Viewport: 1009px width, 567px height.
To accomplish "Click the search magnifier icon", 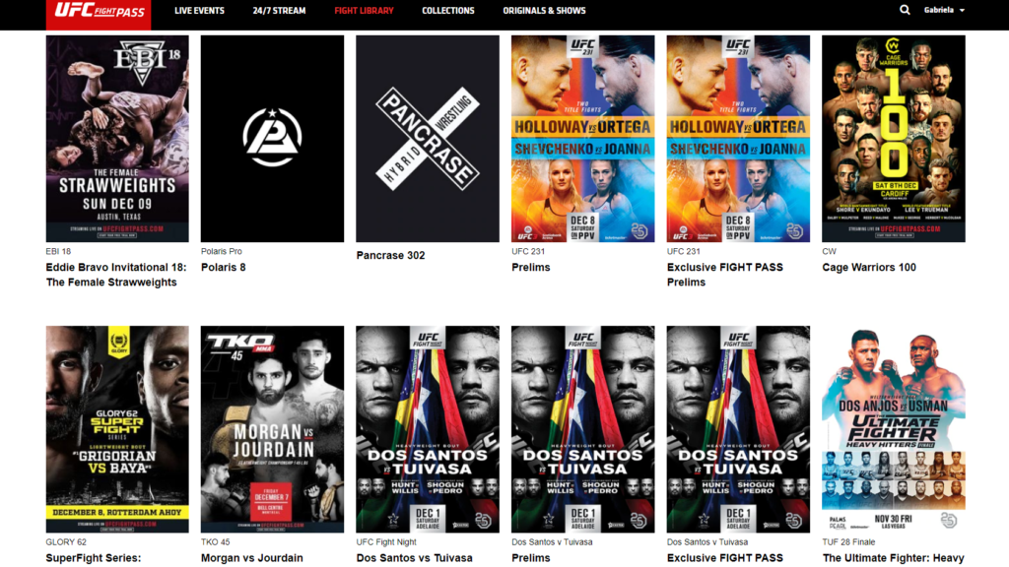I will [x=905, y=10].
